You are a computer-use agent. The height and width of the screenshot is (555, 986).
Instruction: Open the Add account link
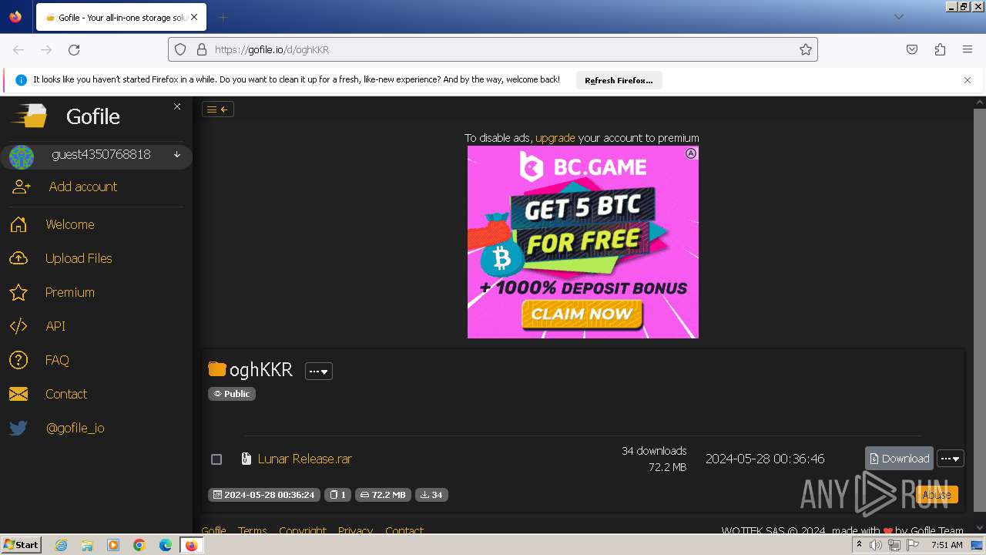pos(83,187)
